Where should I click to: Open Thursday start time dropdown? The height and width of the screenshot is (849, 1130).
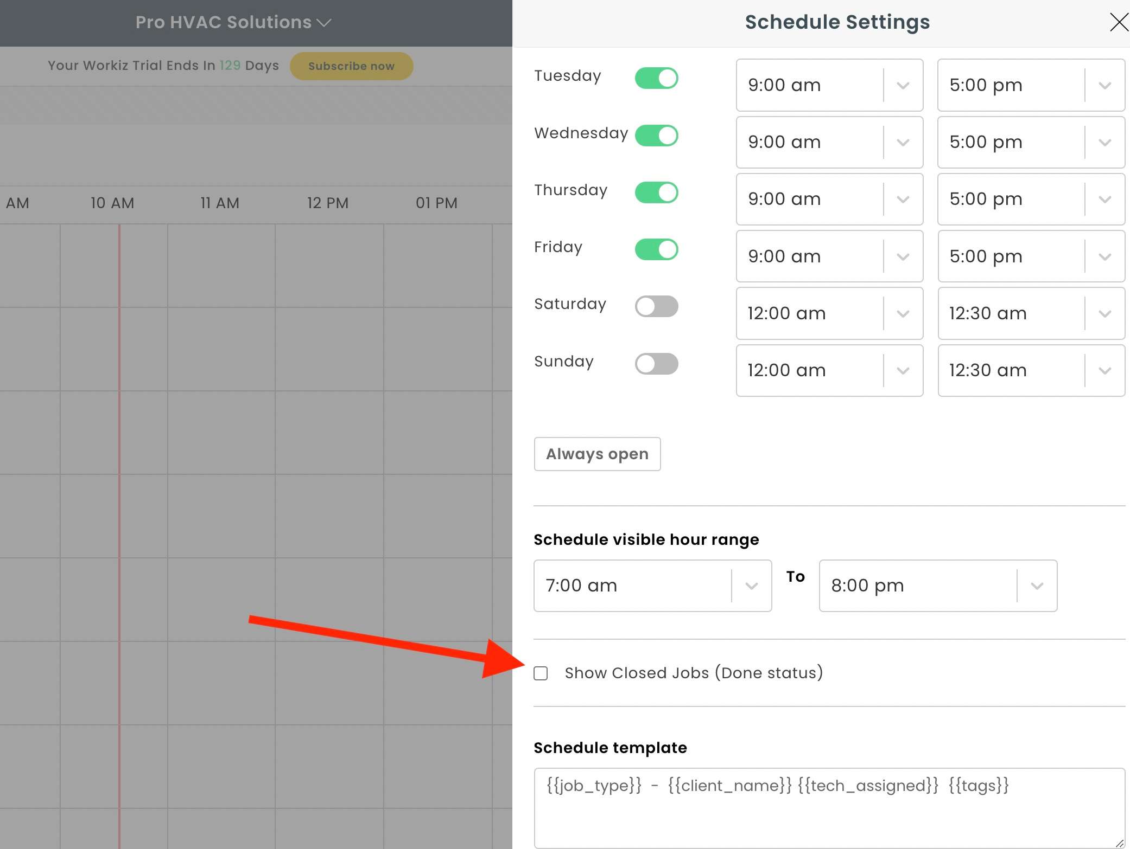coord(829,199)
